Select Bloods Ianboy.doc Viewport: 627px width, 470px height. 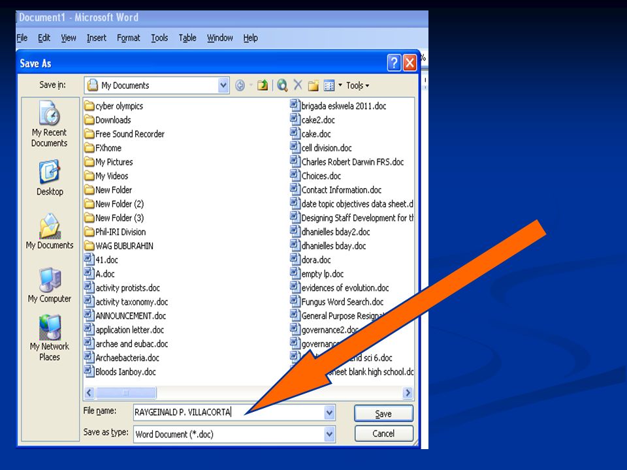tap(120, 371)
